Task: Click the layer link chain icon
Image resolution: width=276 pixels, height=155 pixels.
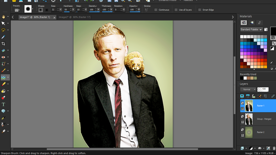Action: [273, 96]
